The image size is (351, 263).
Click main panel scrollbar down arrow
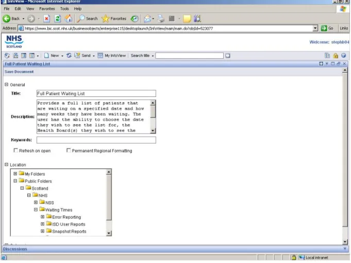click(345, 242)
